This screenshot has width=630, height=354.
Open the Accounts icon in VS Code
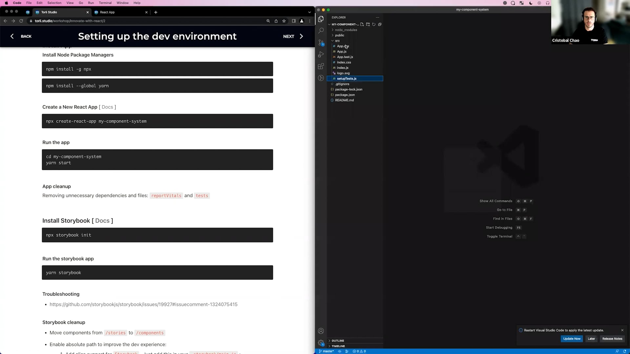point(321,331)
